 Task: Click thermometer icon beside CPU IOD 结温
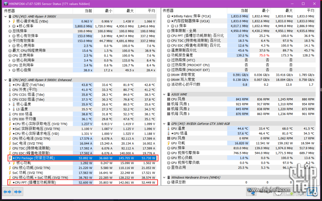tap(10, 114)
